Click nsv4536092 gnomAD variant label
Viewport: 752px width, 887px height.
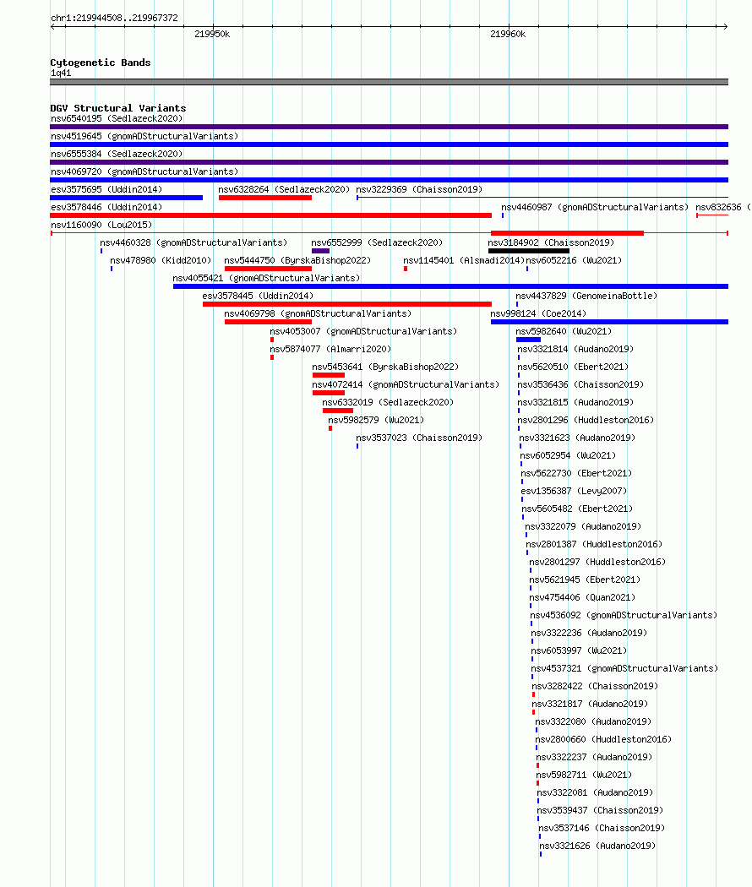624,615
